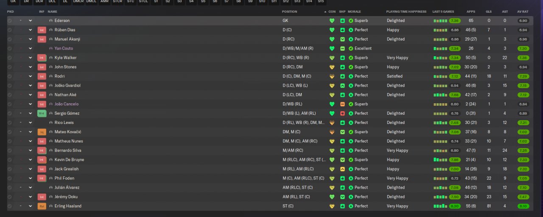Click Jack Grealish's yellow sharpness arrow icon
This screenshot has height=217, width=543.
coord(342,169)
